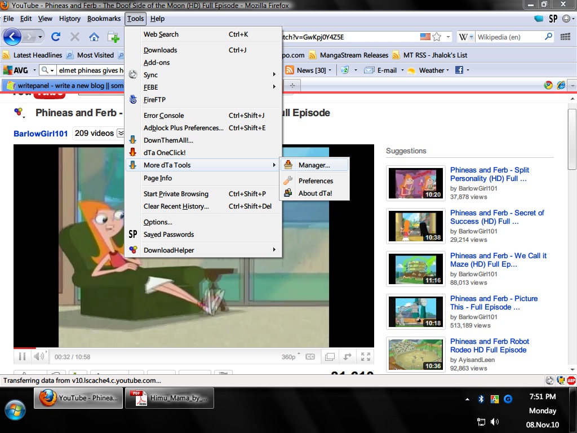Viewport: 577px width, 433px height.
Task: Click the Bluetooth tray icon
Action: coord(481,399)
